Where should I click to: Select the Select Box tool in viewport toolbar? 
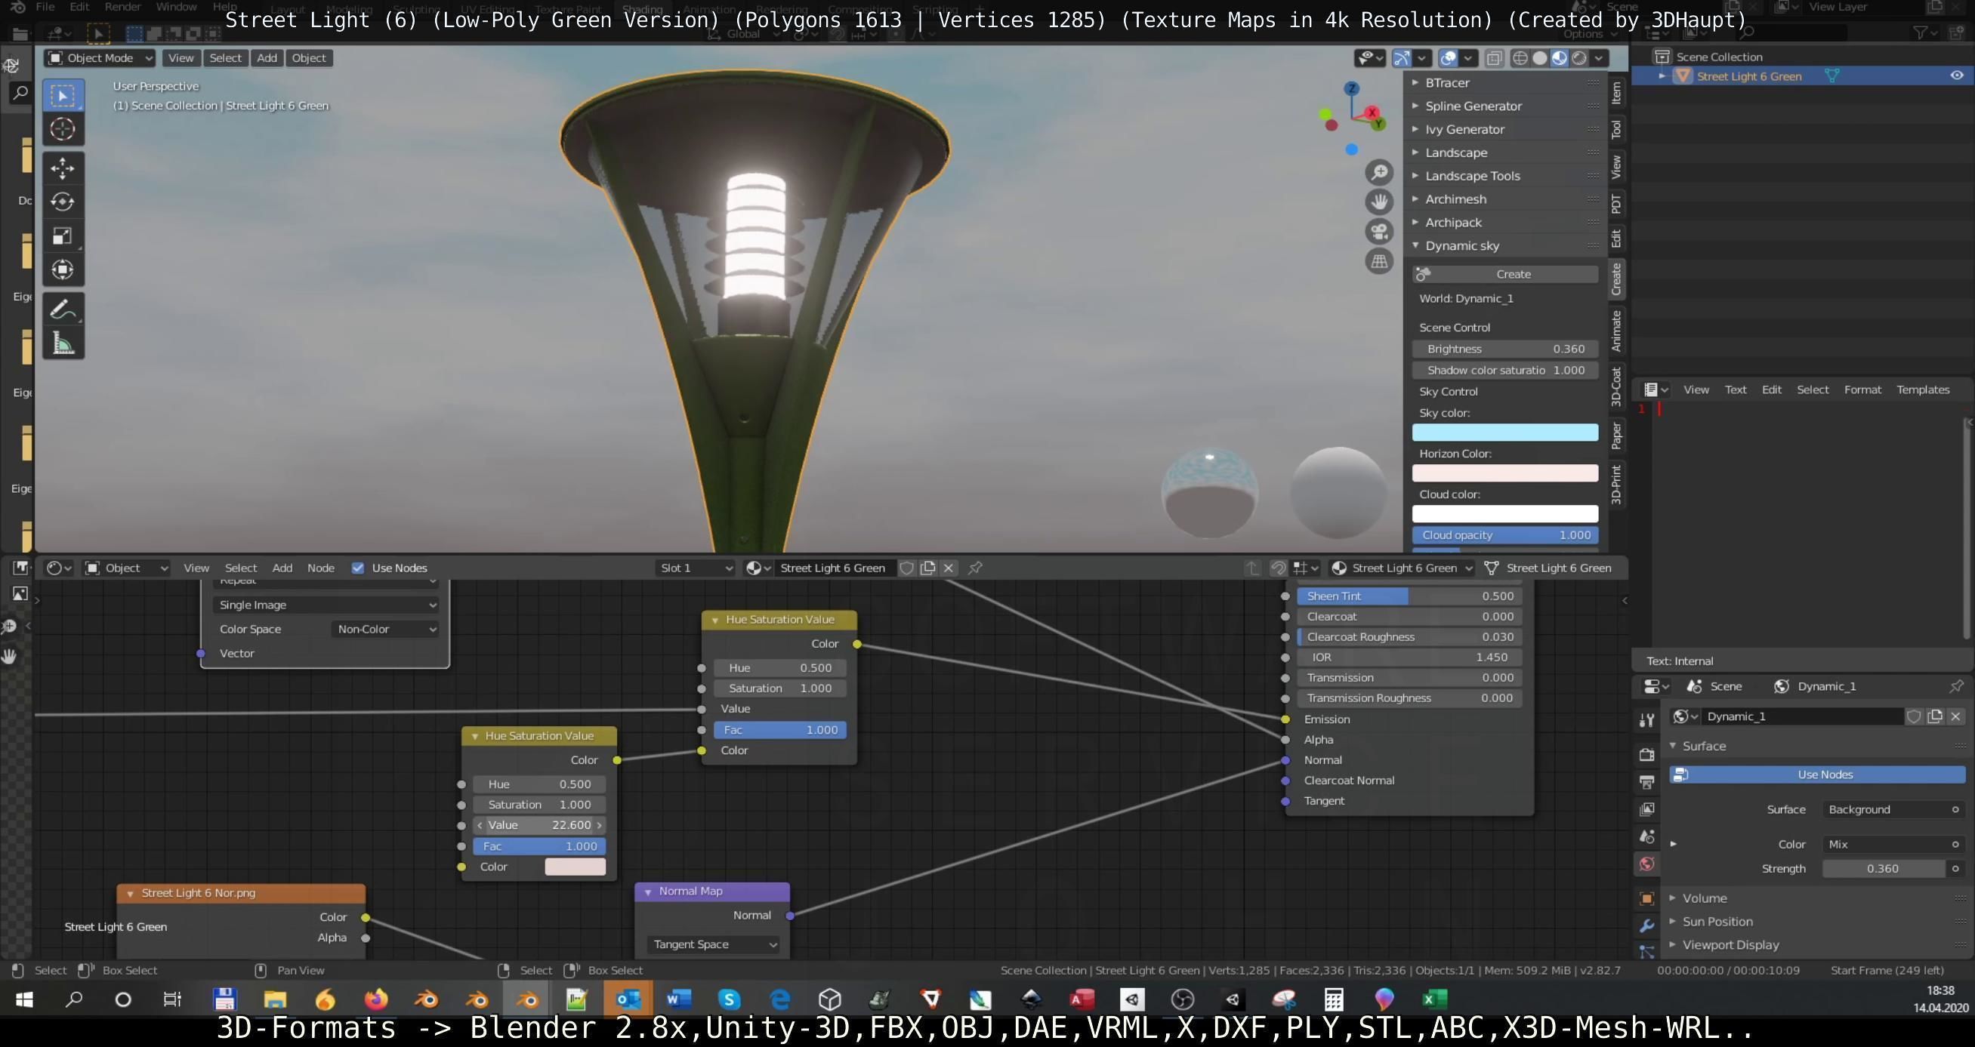pos(63,96)
